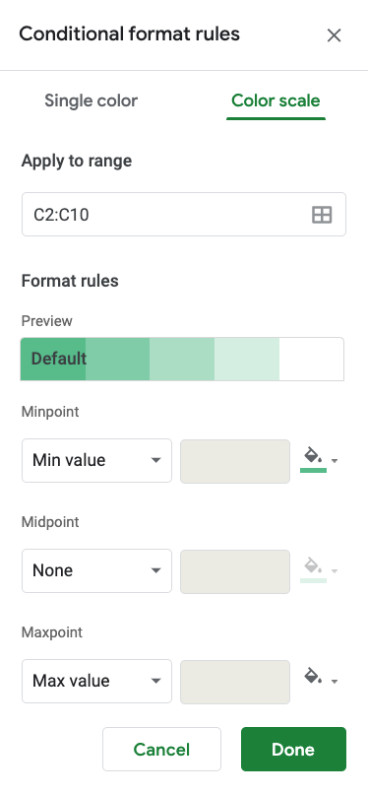
Task: Expand Maxpoint color picker arrow
Action: 335,682
